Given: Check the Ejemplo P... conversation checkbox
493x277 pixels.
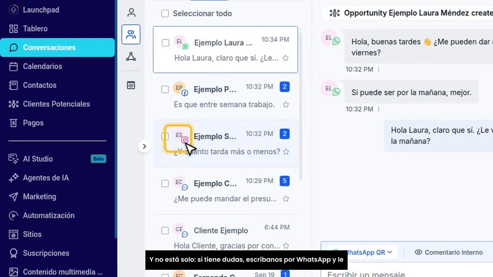Looking at the screenshot, I should pyautogui.click(x=165, y=90).
